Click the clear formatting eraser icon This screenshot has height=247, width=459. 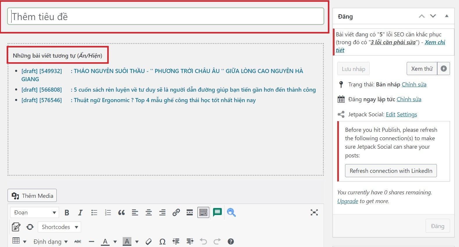149,241
